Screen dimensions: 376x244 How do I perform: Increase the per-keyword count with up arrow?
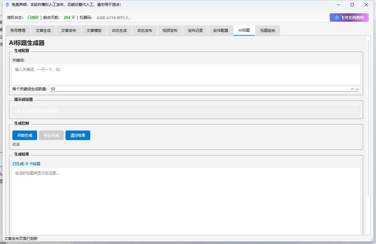[x=352, y=89]
